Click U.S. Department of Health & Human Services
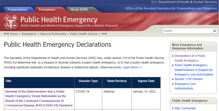Image resolution: width=219 pixels, height=111 pixels. (184, 2)
